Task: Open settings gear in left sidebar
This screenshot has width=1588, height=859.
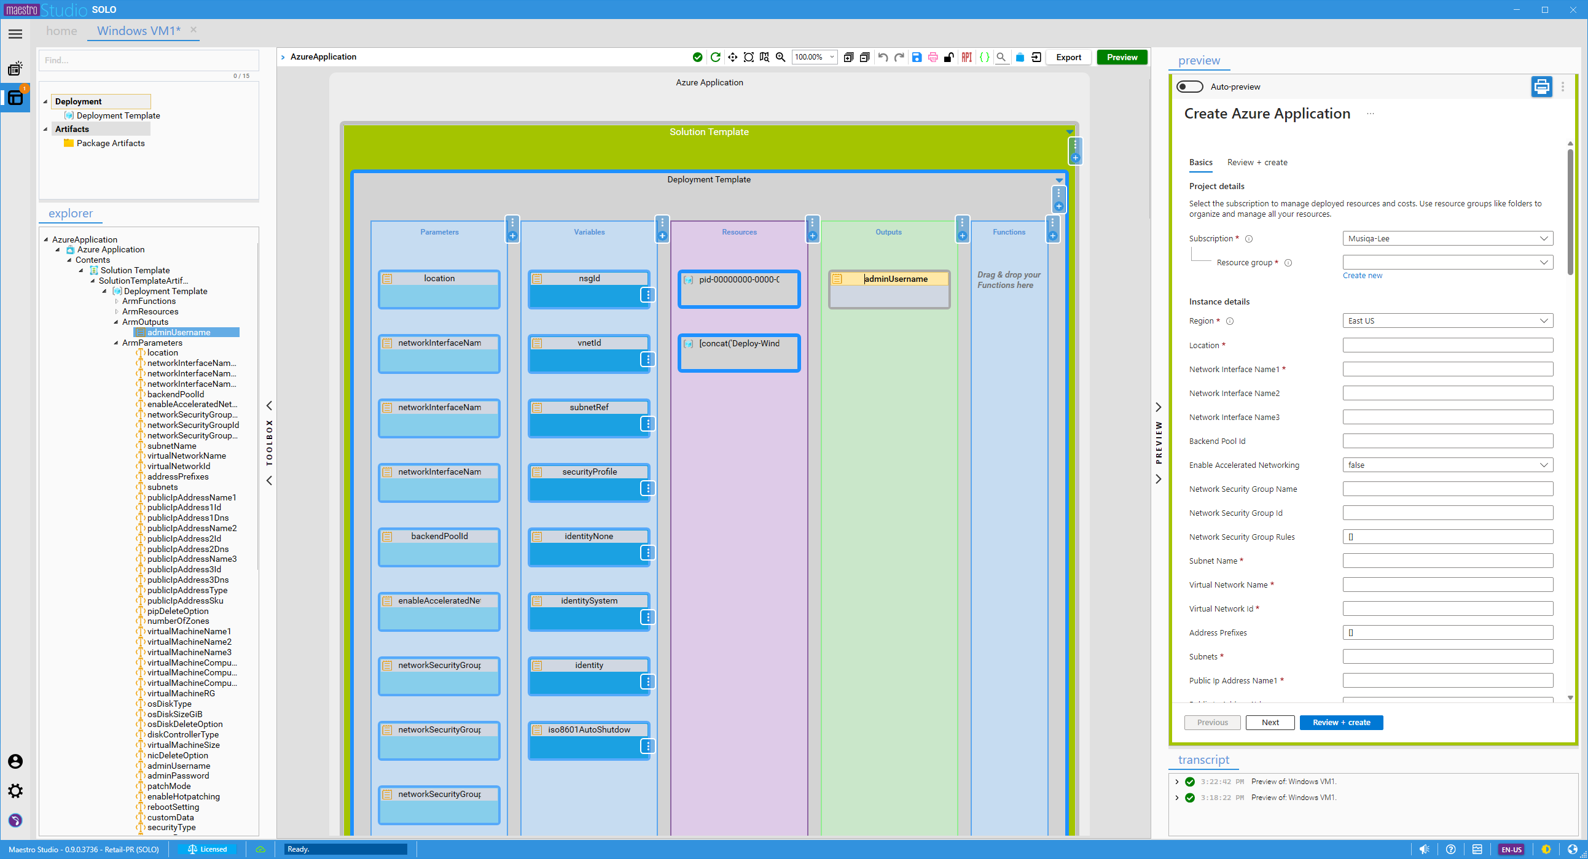Action: pos(15,791)
